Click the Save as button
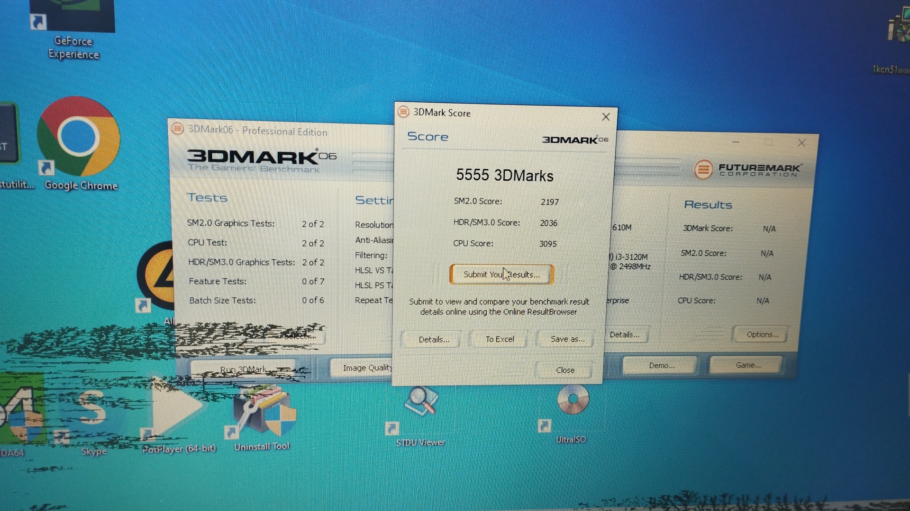Viewport: 910px width, 511px height. click(566, 339)
